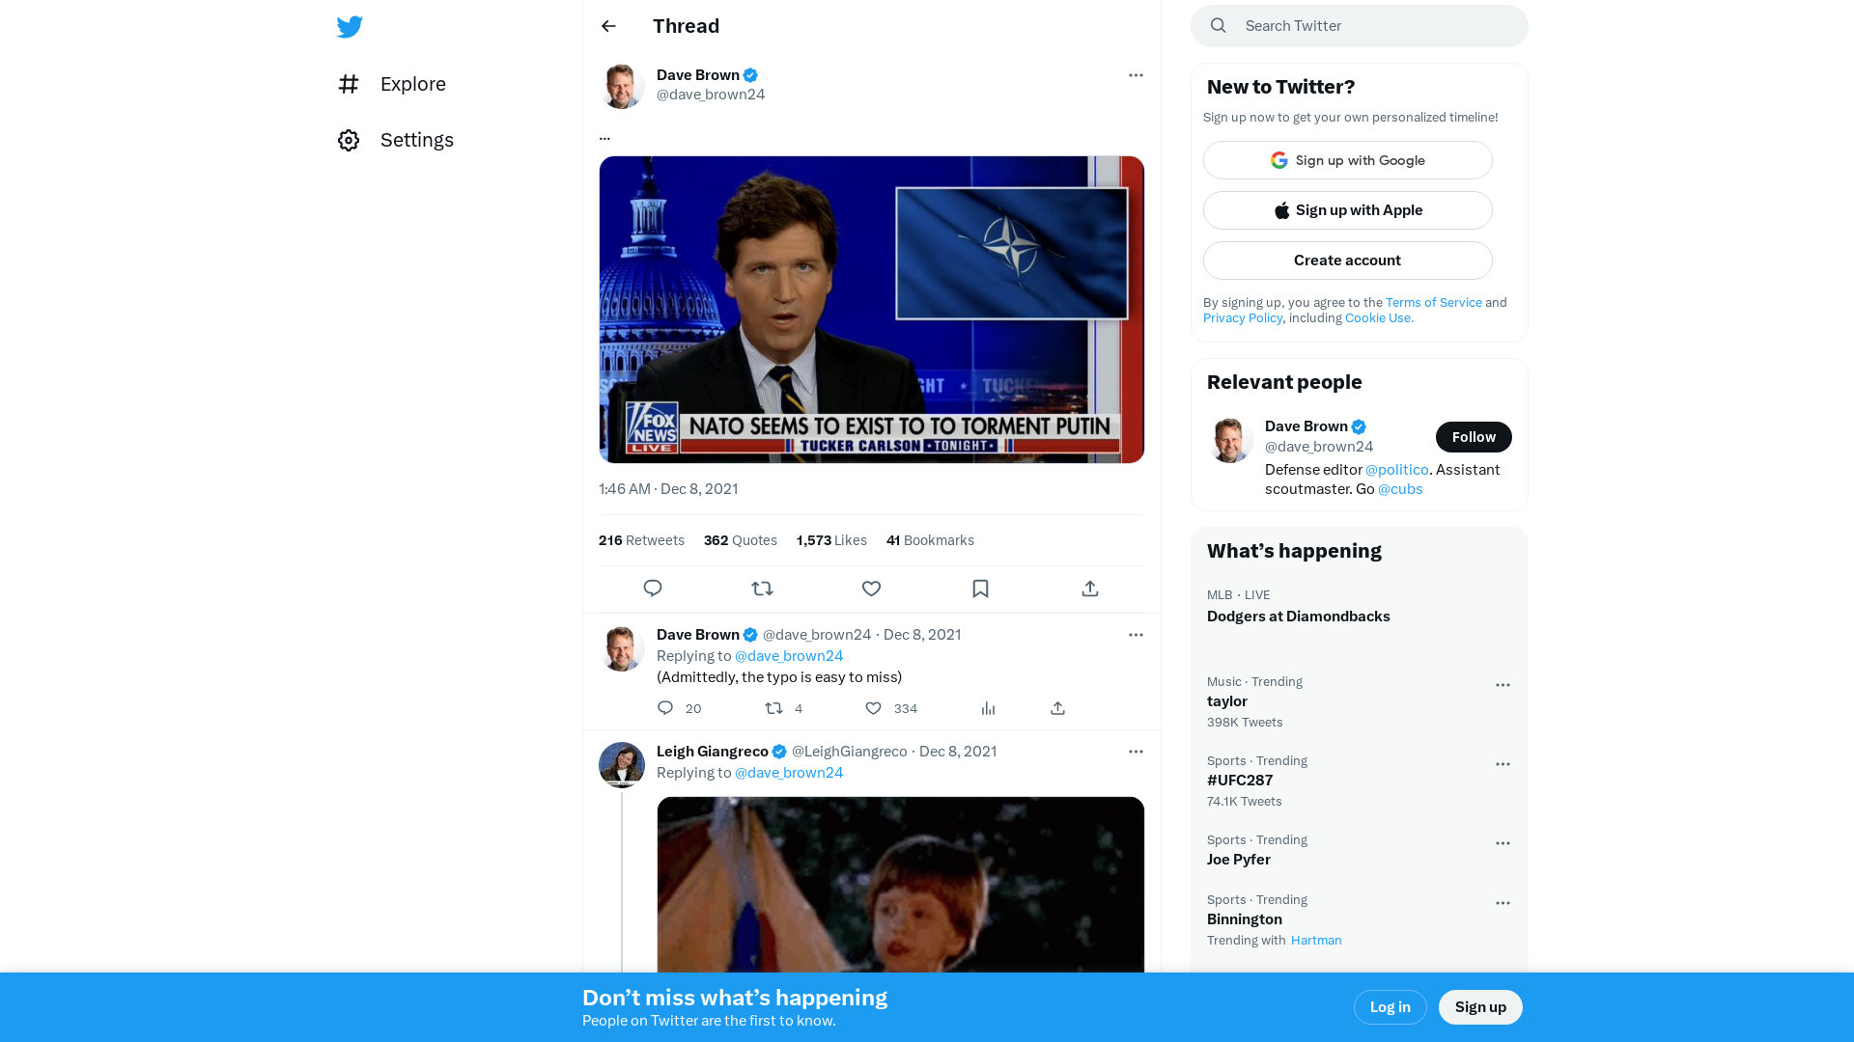
Task: Click Dave Brown's avatar on main tweet
Action: [x=622, y=86]
